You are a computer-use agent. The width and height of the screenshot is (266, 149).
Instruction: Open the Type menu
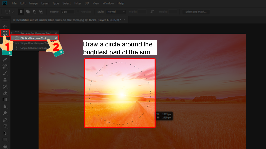56,3
